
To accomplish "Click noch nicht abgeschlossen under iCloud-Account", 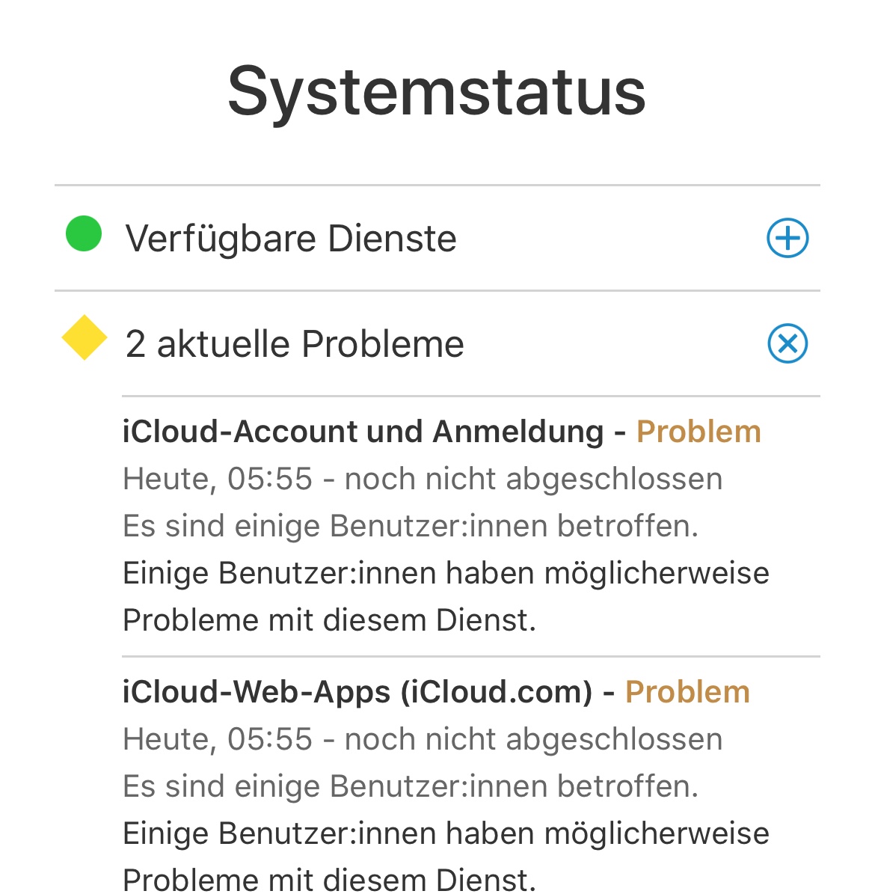I will click(x=533, y=479).
